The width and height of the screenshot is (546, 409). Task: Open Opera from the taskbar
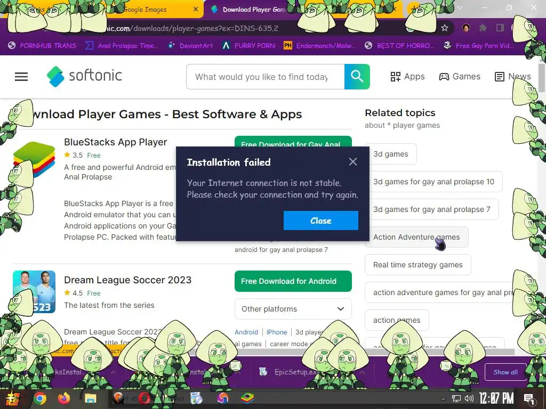click(144, 398)
